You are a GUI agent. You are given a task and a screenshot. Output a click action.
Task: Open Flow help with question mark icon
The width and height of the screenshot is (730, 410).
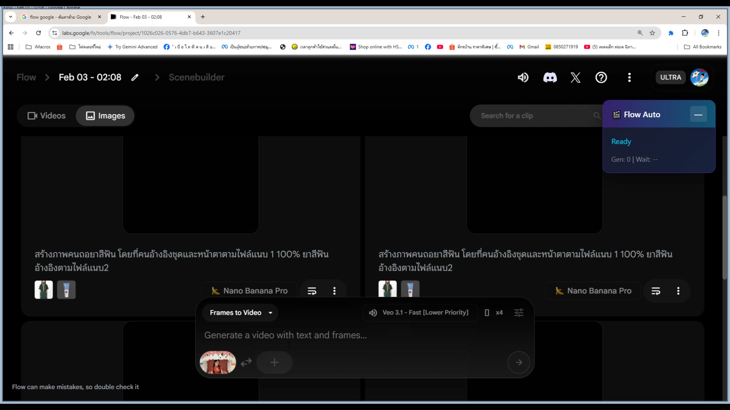pyautogui.click(x=601, y=77)
